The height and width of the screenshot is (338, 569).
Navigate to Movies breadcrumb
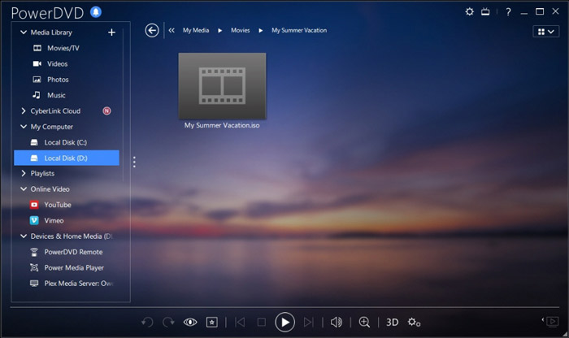(x=241, y=30)
